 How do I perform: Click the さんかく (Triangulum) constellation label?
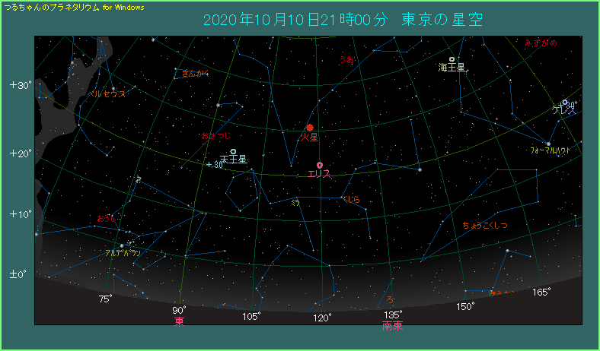[196, 74]
